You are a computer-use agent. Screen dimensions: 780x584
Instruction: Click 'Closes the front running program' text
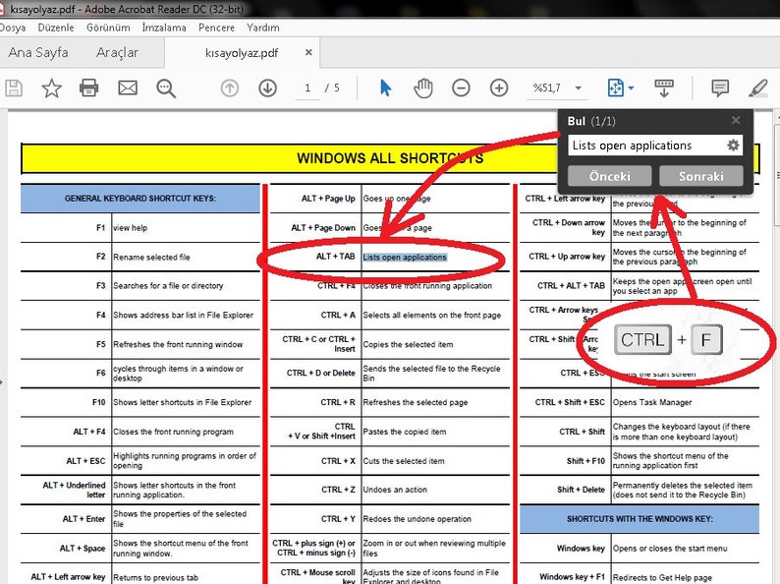click(173, 432)
